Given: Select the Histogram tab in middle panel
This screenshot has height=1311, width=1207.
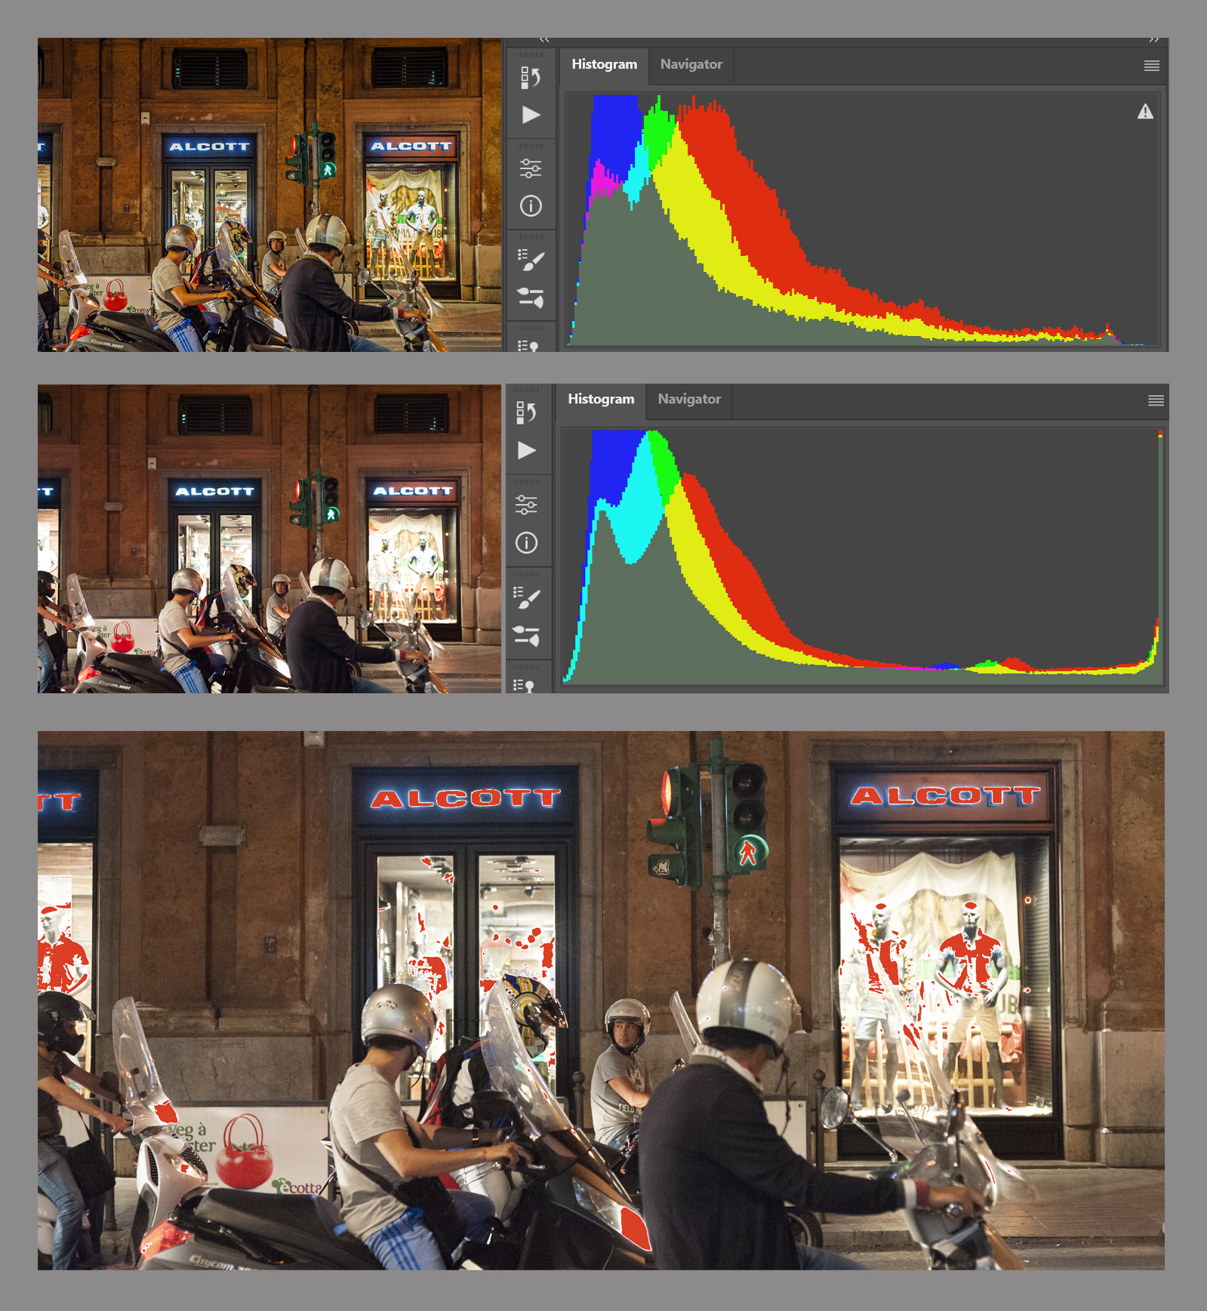Looking at the screenshot, I should pos(601,399).
